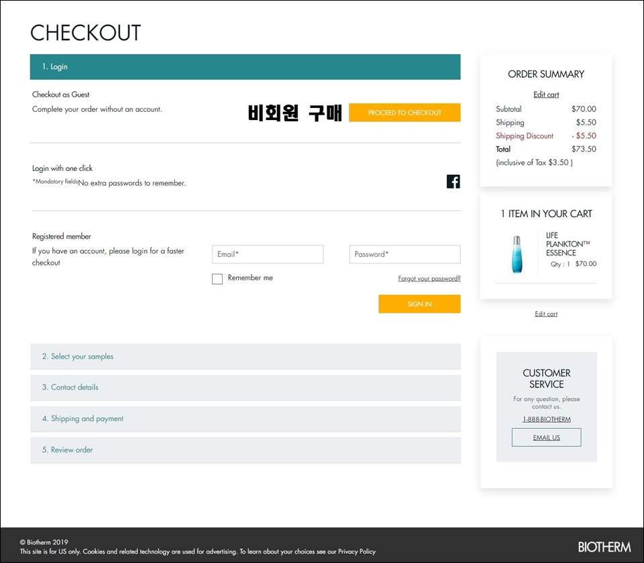Click the Shipping $5.50 value
Screen dimensions: 644x563
tap(586, 122)
